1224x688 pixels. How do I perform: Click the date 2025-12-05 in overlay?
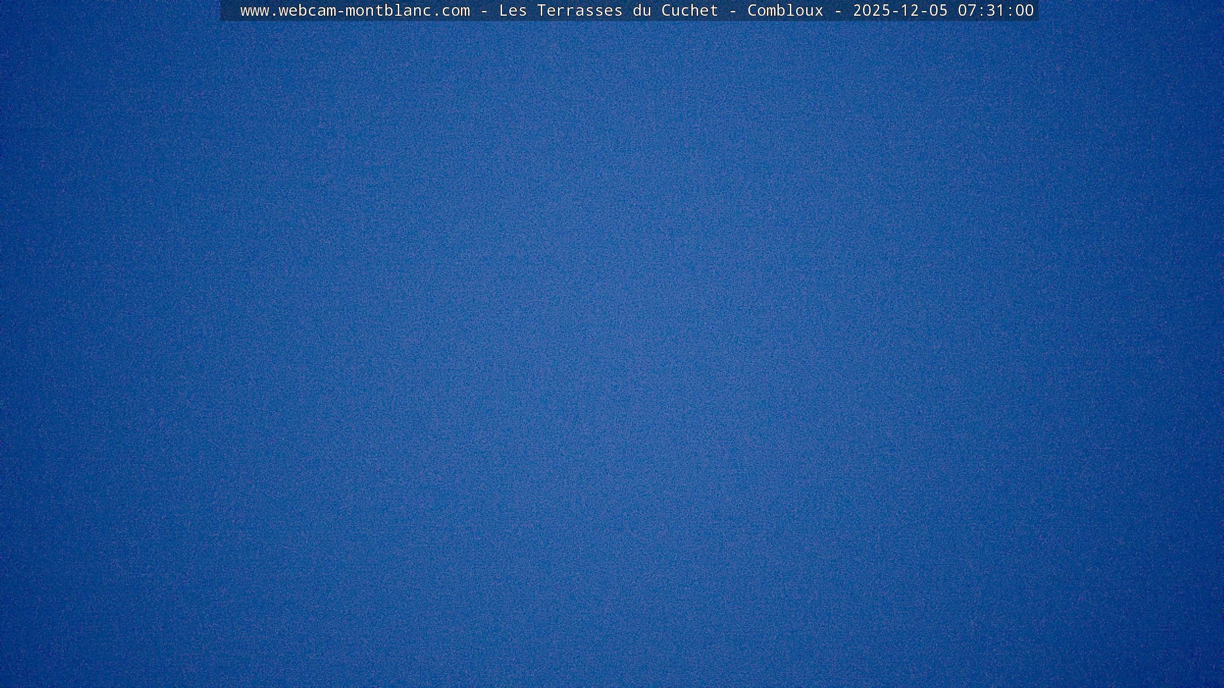pyautogui.click(x=900, y=11)
